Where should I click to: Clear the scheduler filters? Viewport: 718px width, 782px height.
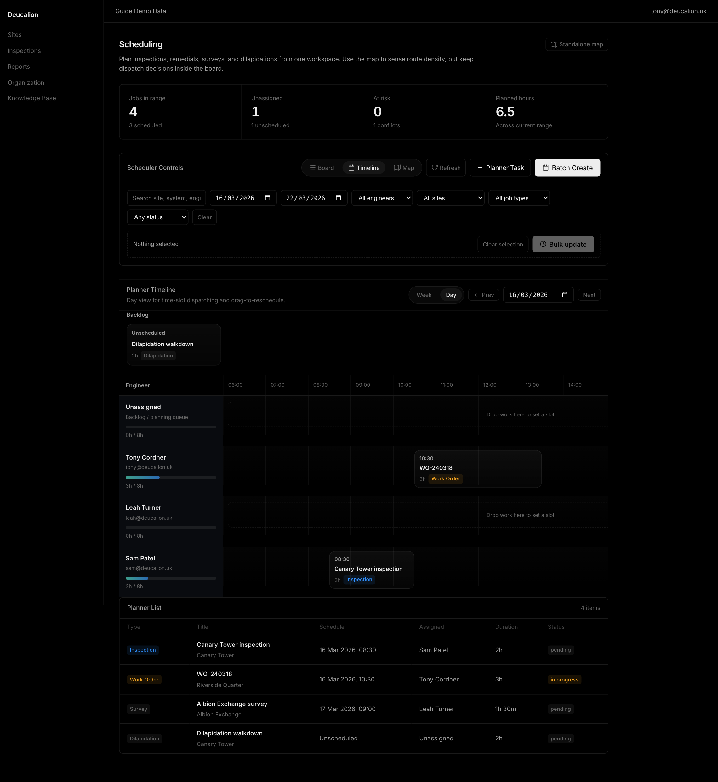pos(204,217)
